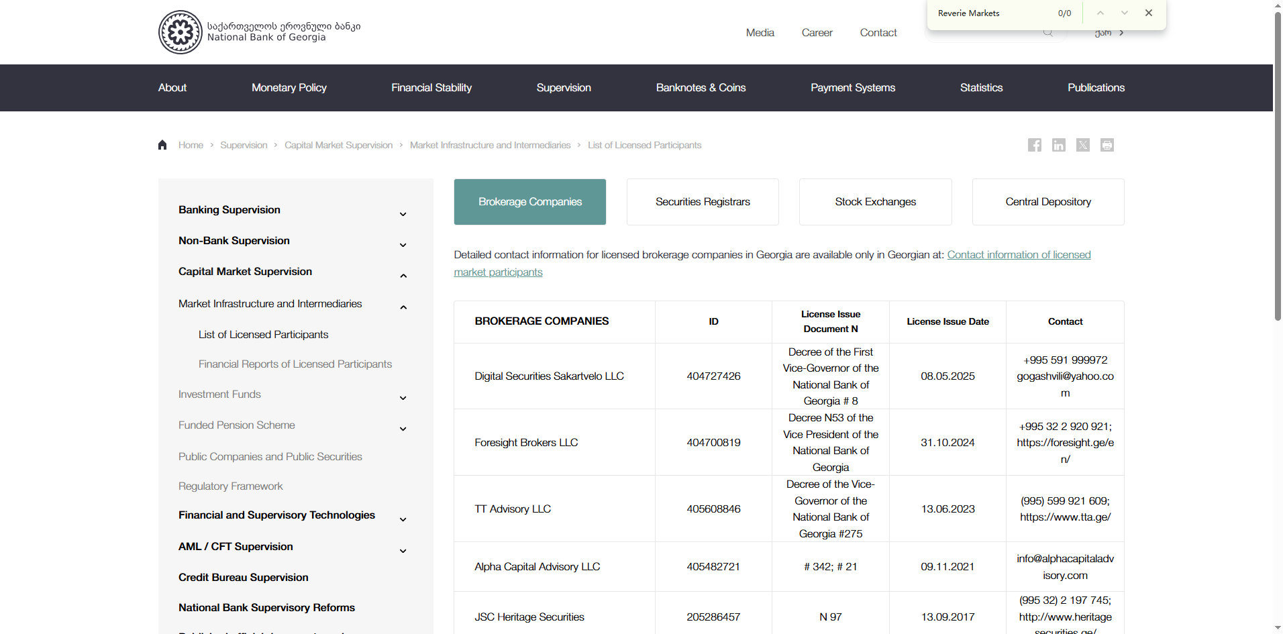
Task: Share page via LinkedIn icon
Action: pos(1058,145)
